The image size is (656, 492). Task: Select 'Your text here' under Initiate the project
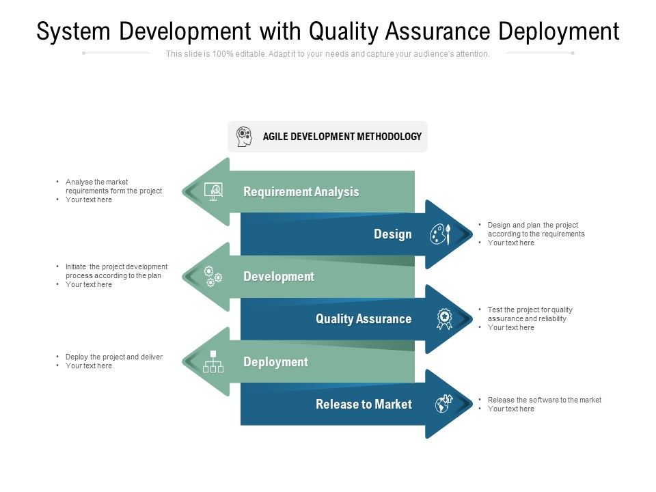(89, 284)
